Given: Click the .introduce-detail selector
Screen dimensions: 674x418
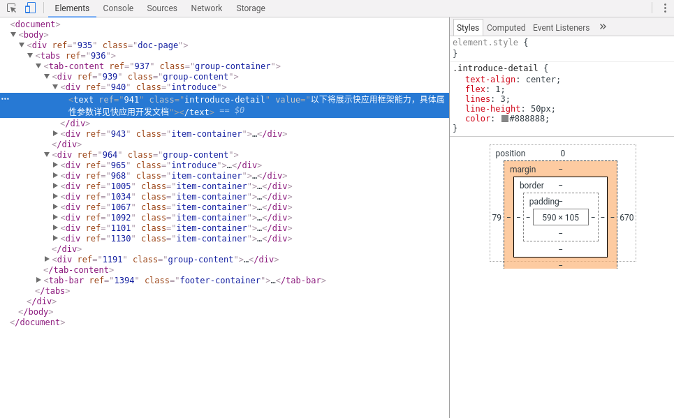Looking at the screenshot, I should (x=497, y=68).
